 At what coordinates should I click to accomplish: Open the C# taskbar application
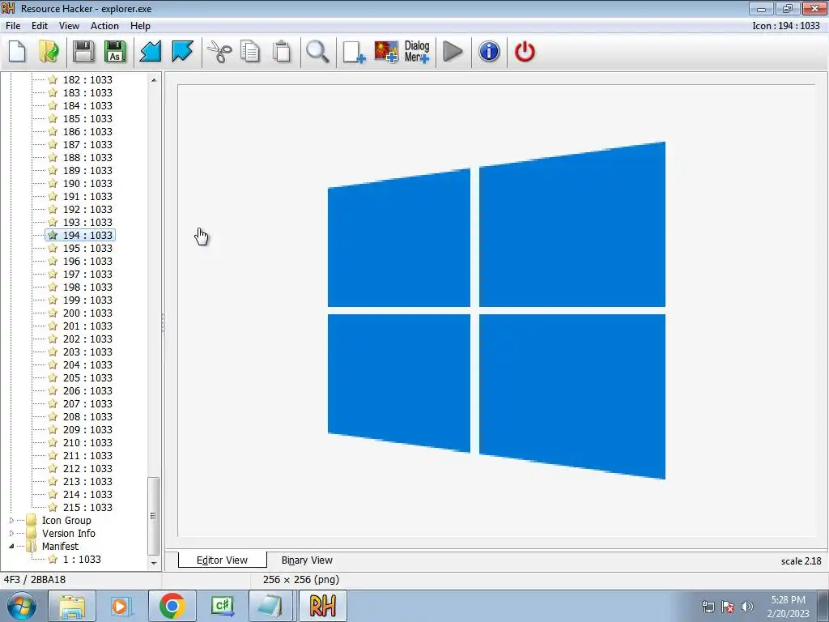click(x=223, y=606)
